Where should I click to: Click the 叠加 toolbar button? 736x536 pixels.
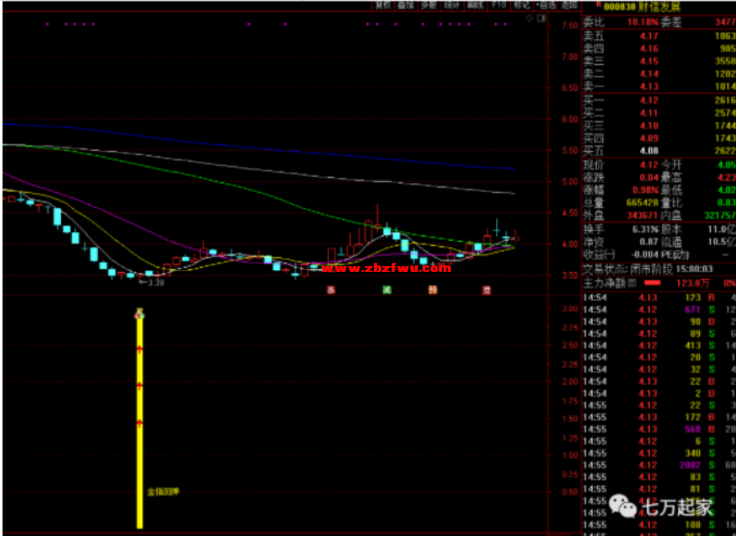[x=406, y=5]
